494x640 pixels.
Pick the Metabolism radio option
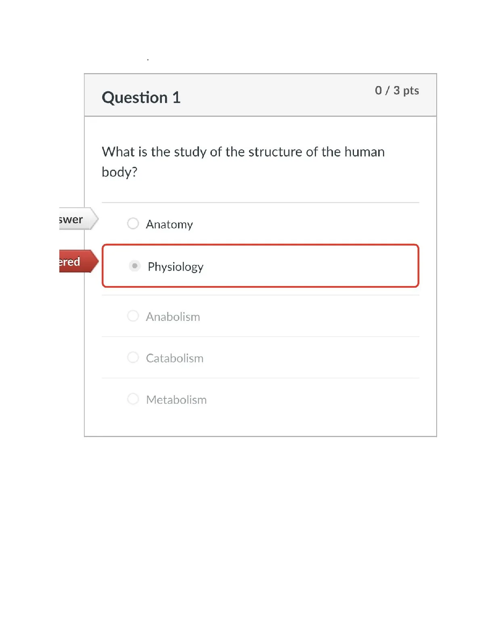133,399
